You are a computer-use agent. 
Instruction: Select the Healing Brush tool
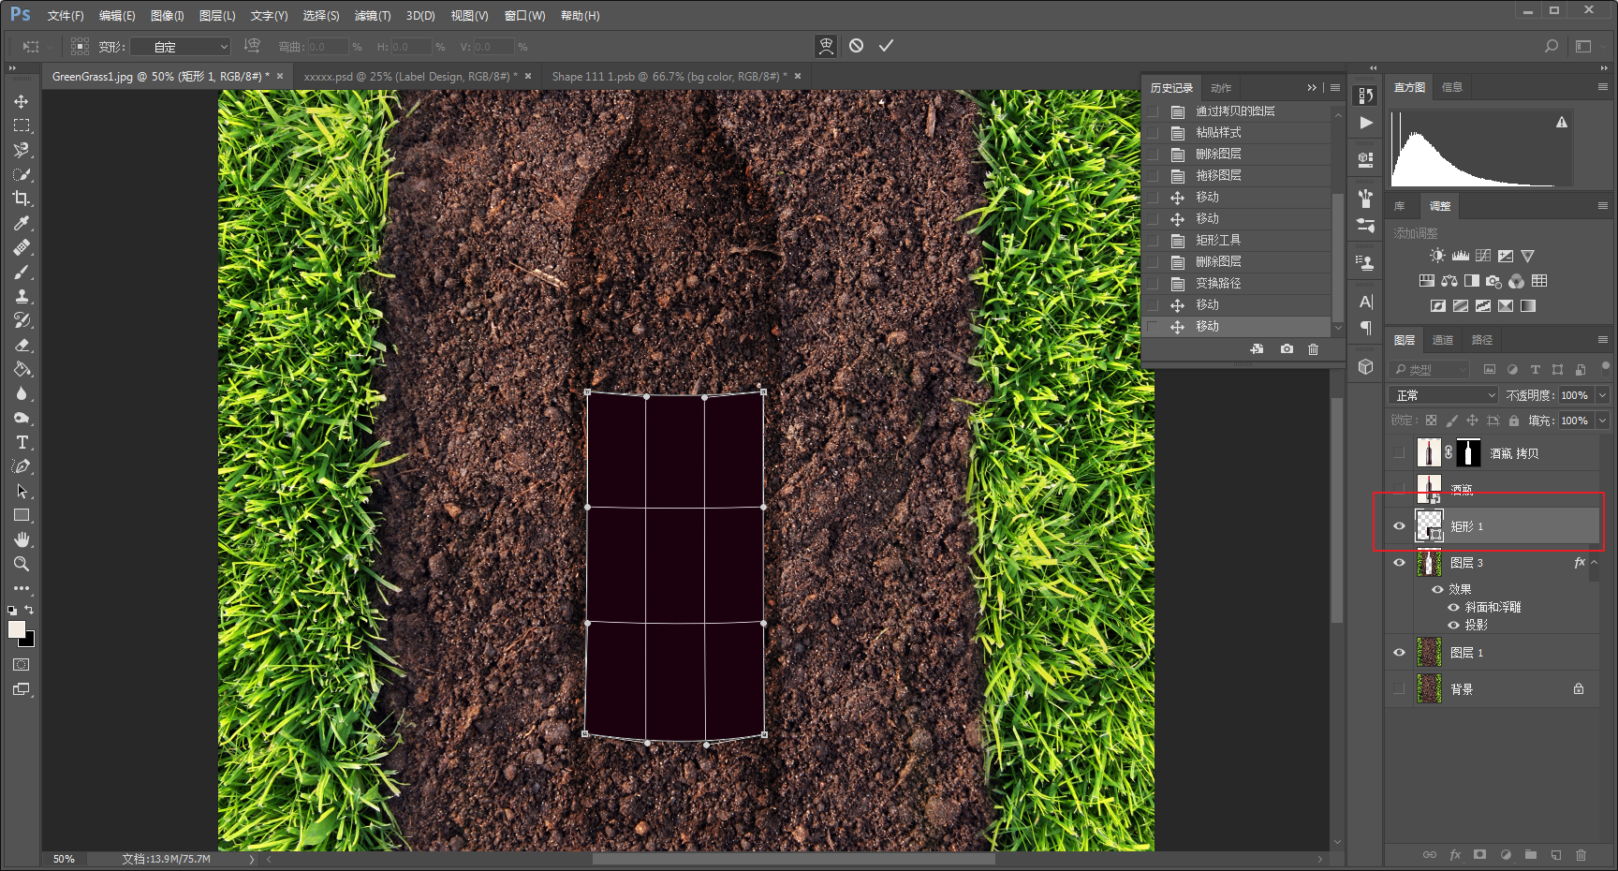coord(22,247)
